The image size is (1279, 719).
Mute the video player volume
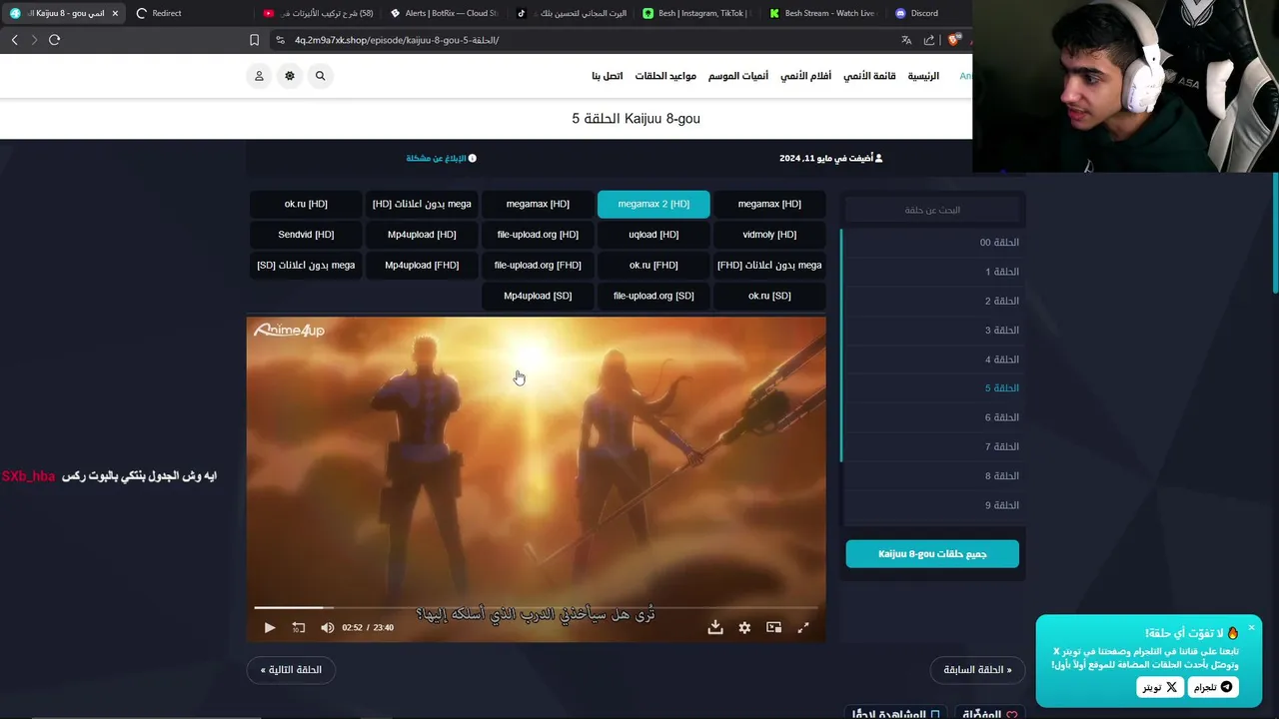(x=327, y=627)
